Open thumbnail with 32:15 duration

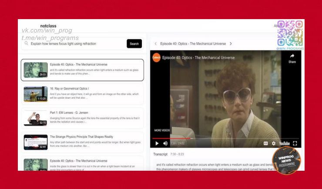(36, 118)
